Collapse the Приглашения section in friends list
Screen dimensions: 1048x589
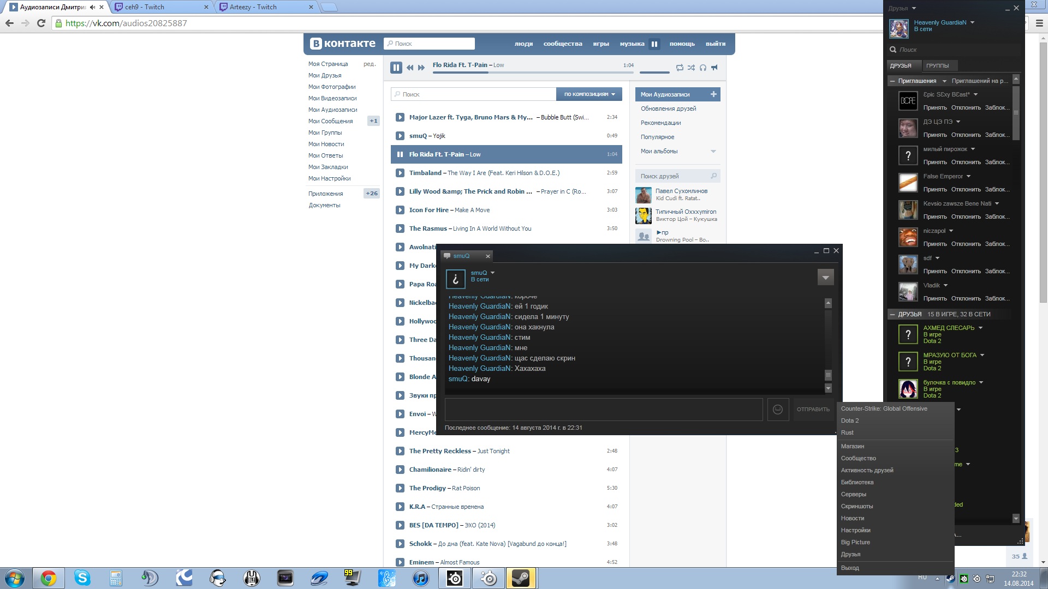[x=892, y=81]
